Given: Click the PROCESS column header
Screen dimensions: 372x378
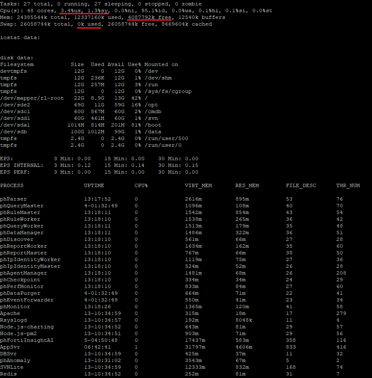Looking at the screenshot, I should 12,186.
